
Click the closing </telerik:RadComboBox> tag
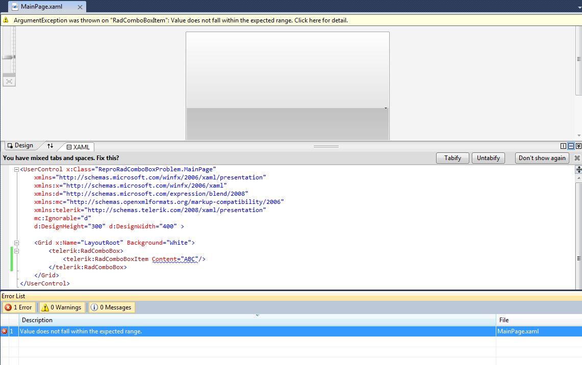click(x=88, y=268)
